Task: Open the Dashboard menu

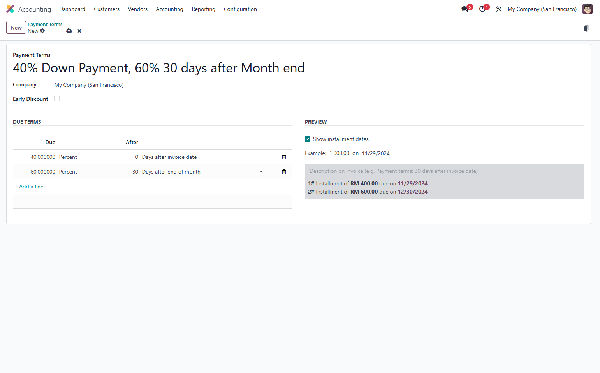Action: (72, 9)
